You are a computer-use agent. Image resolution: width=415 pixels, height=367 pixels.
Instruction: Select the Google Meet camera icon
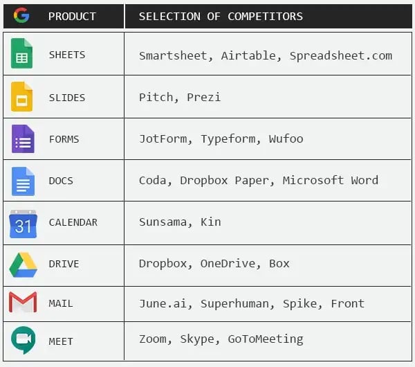[24, 340]
